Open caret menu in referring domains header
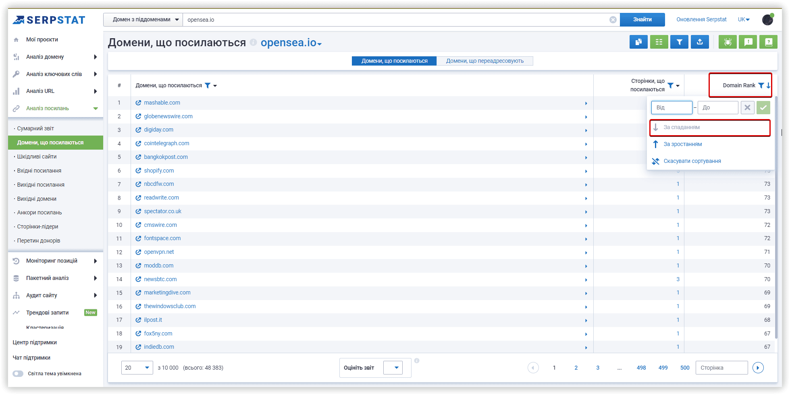790x395 pixels. [x=215, y=86]
